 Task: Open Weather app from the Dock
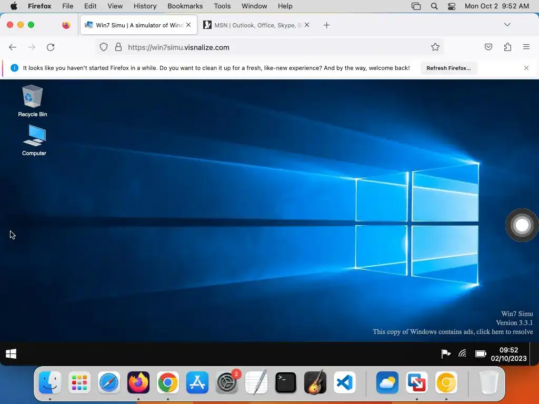387,382
